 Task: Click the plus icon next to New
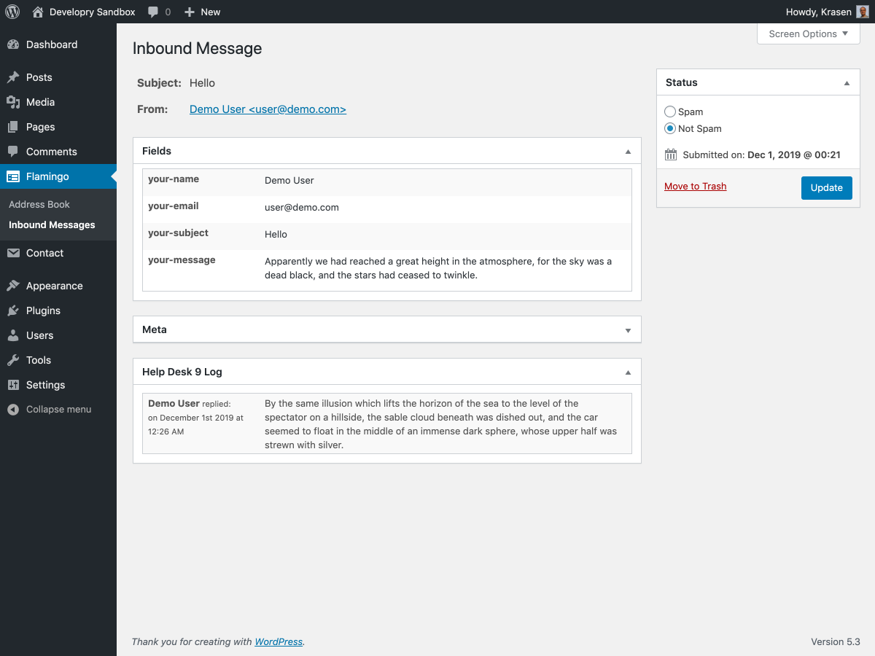190,12
